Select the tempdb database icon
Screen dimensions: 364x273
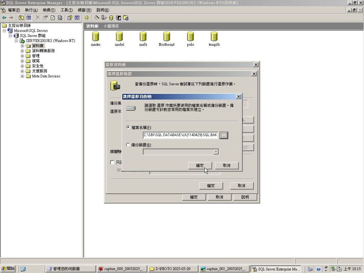click(x=214, y=37)
